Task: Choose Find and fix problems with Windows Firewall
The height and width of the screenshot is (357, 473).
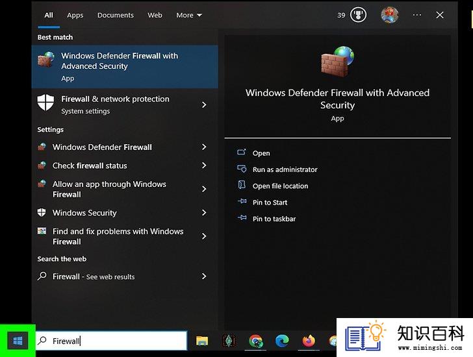Action: coord(125,236)
